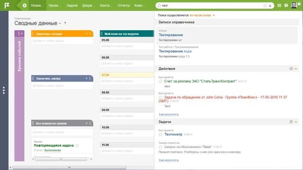
Task: Collapse the Закончить завтра list arrow
Action: (86, 78)
